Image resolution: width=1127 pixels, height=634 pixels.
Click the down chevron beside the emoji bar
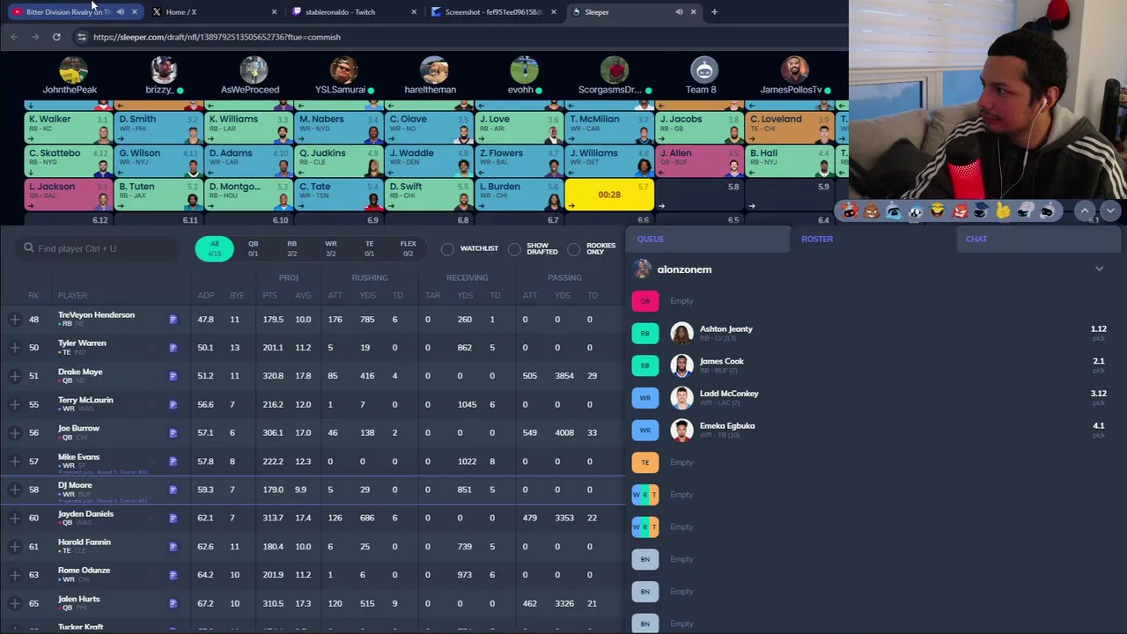pos(1109,210)
